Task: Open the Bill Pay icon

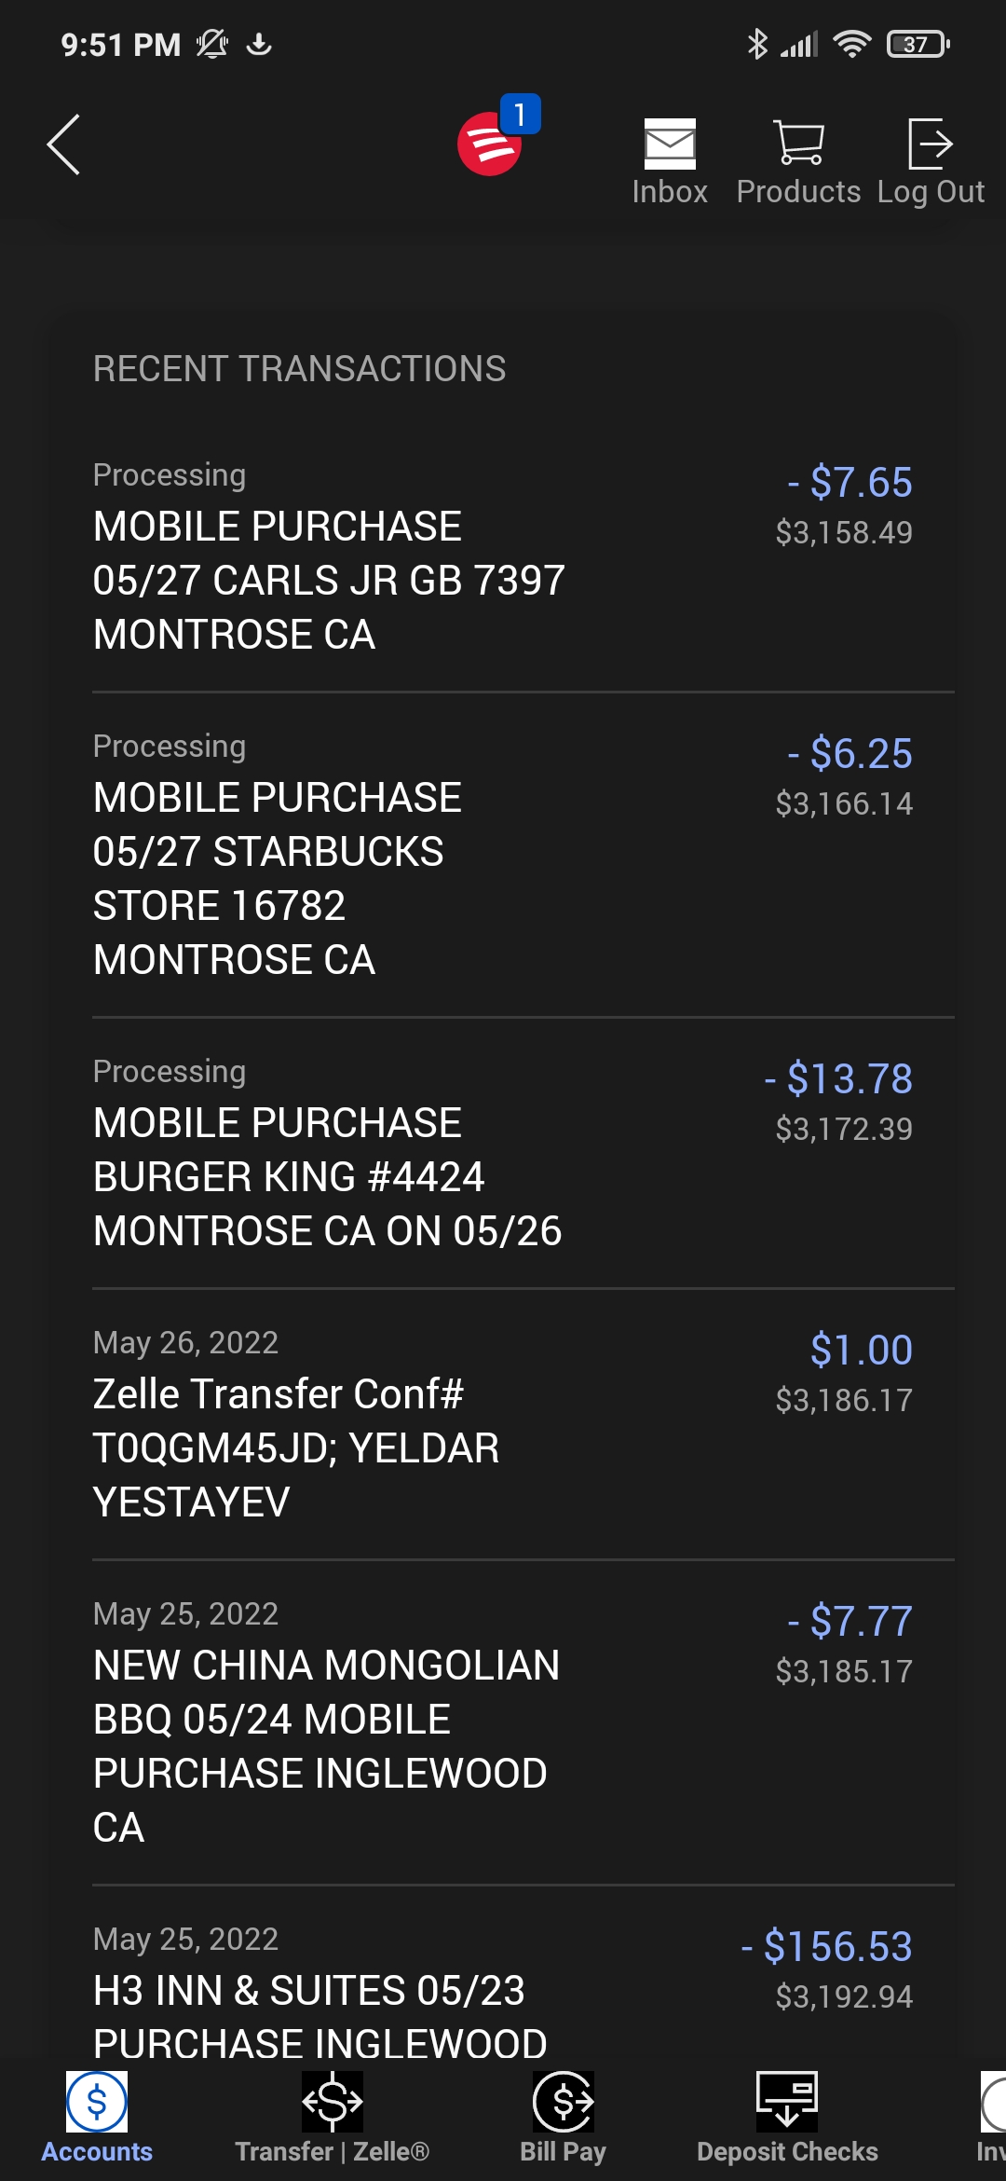Action: pos(563,2102)
